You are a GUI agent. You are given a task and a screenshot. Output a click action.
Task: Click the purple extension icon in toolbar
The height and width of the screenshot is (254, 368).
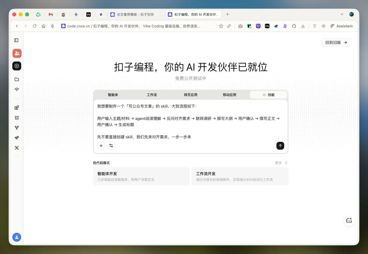click(x=258, y=26)
